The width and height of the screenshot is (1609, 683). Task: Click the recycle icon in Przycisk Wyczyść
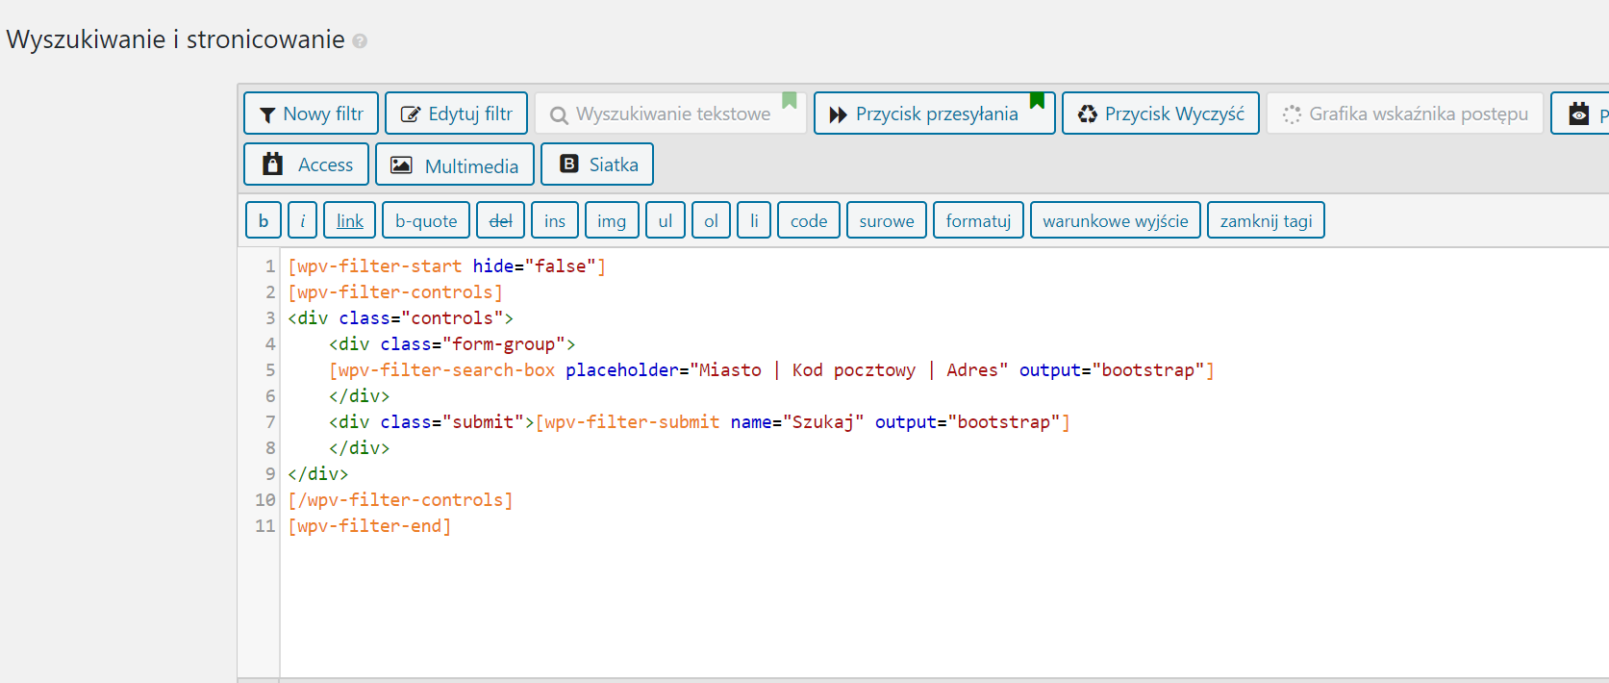[1088, 114]
